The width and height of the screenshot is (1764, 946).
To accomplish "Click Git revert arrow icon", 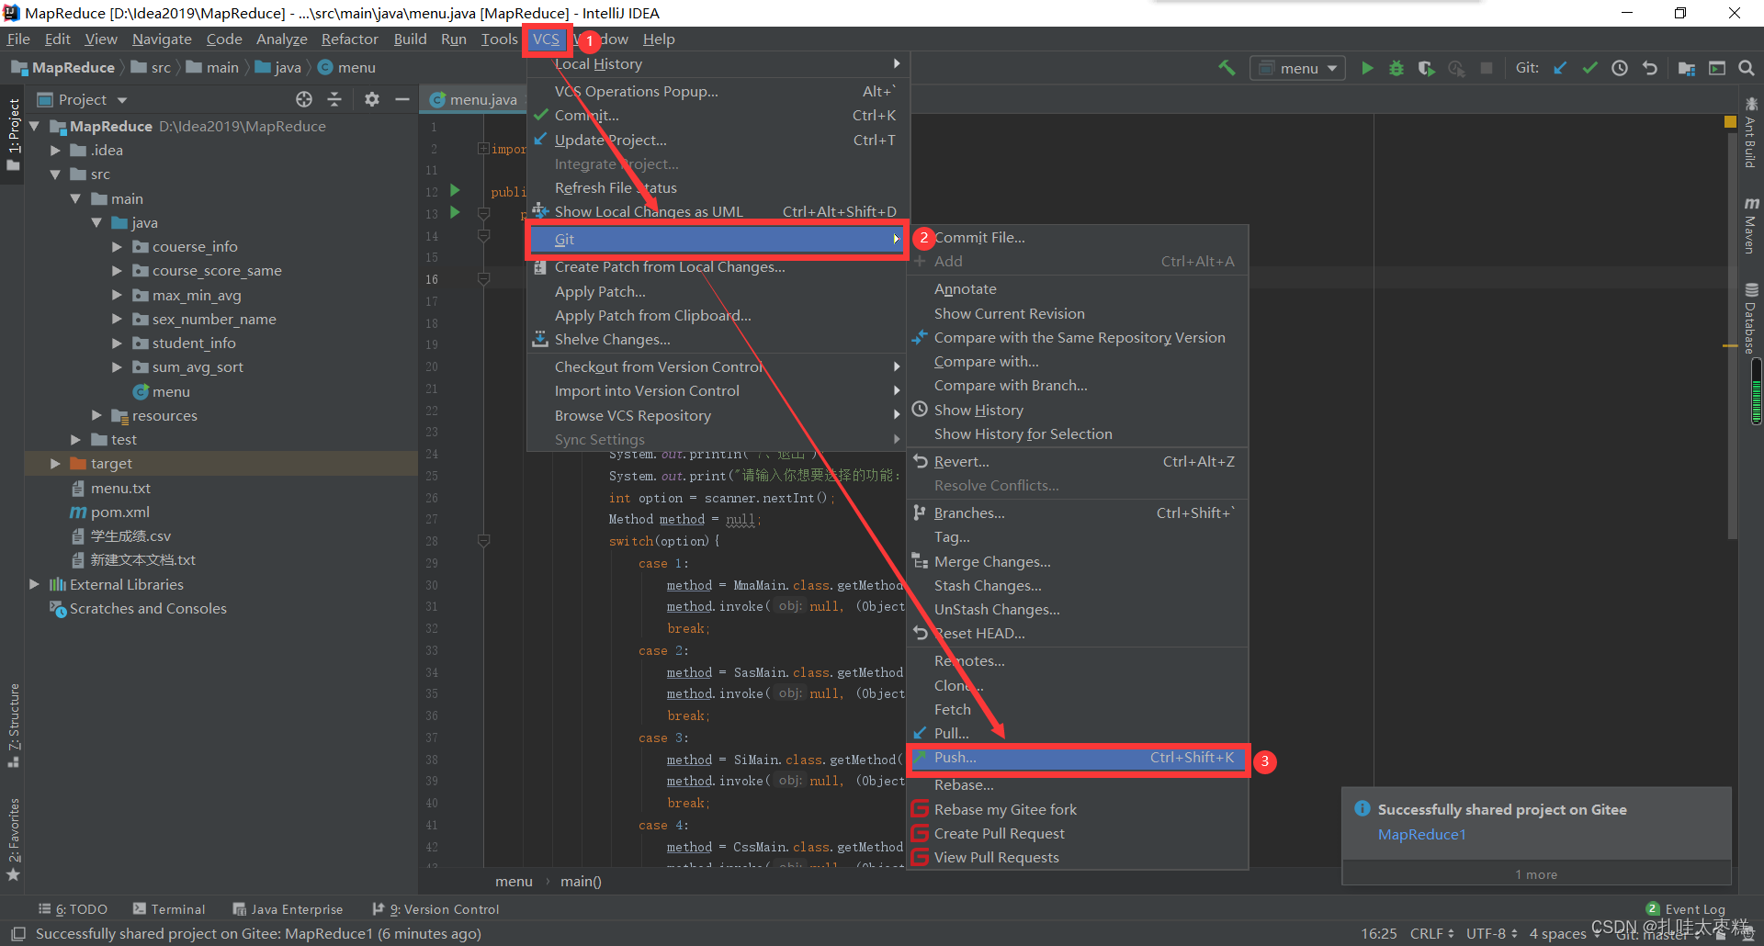I will pyautogui.click(x=1650, y=68).
